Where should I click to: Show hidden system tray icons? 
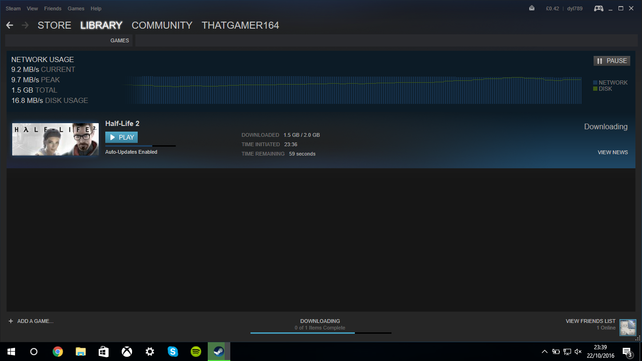click(545, 352)
